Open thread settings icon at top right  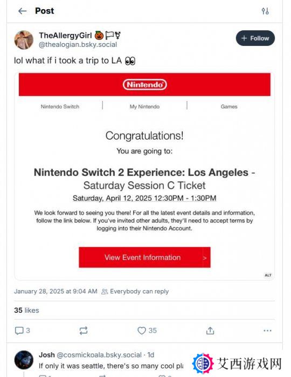(265, 11)
